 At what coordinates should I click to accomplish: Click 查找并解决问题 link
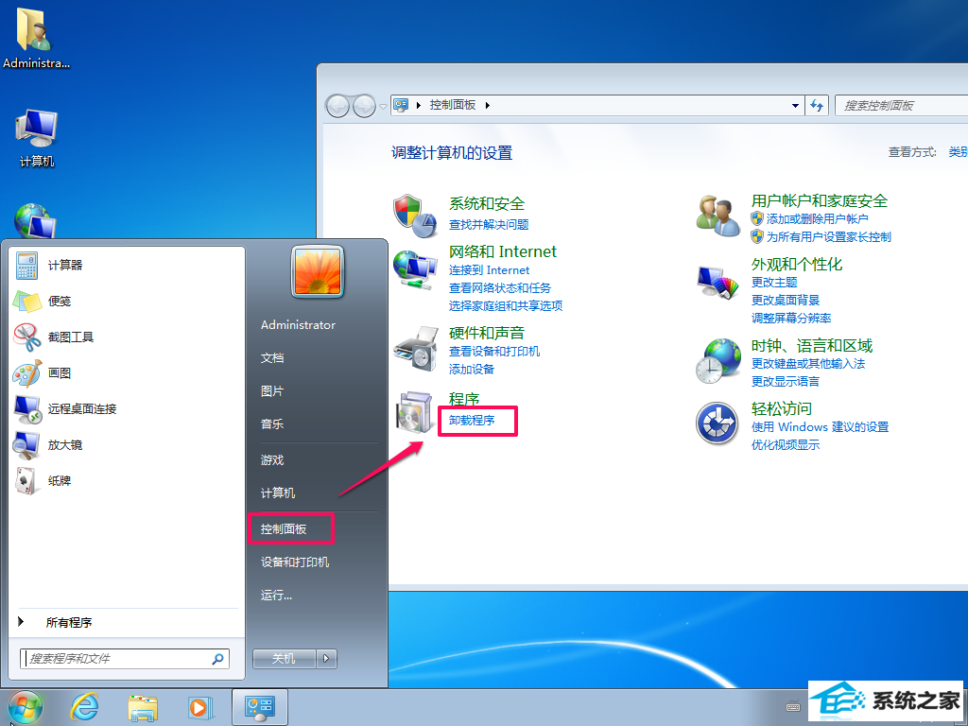pos(489,224)
